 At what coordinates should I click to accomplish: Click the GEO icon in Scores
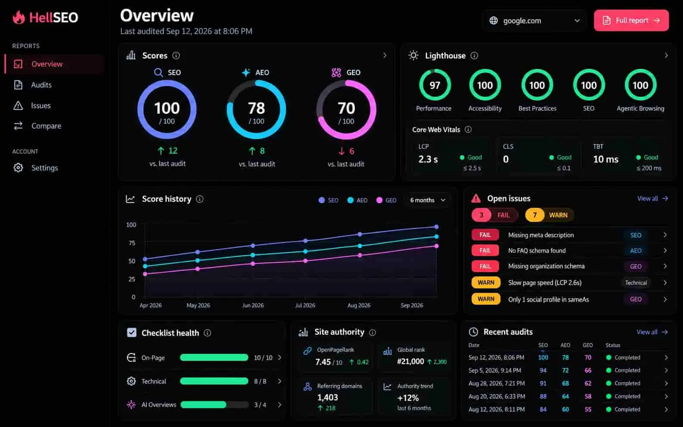(x=336, y=72)
